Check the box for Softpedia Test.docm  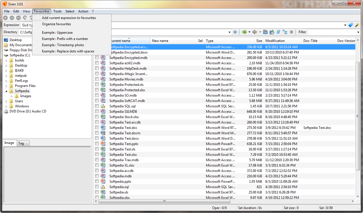(x=97, y=133)
